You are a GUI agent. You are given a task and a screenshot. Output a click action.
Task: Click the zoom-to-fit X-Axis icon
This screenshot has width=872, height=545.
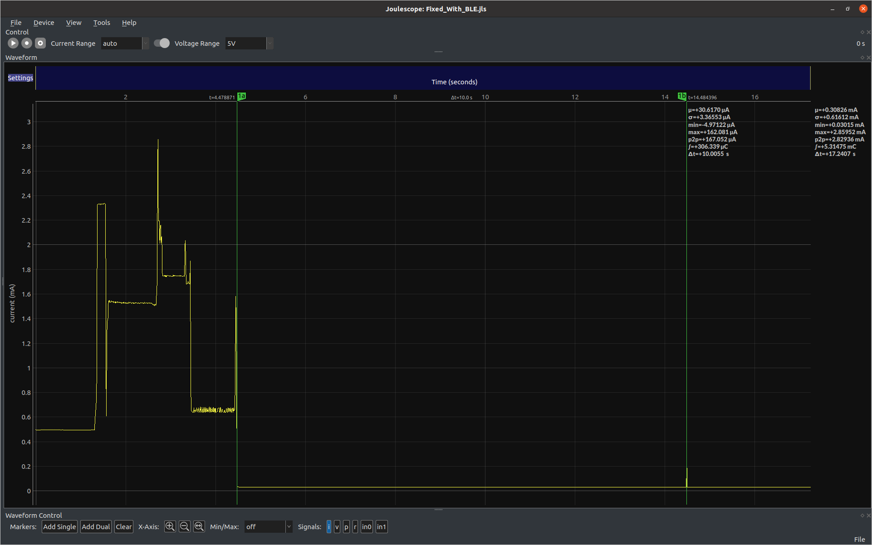199,526
